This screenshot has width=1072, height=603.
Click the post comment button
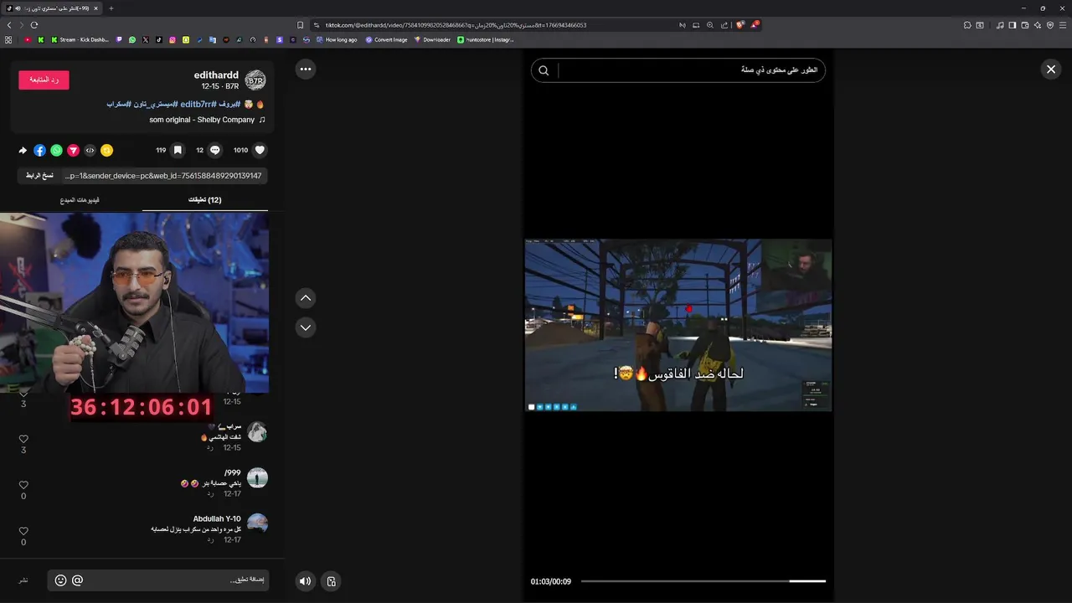coord(23,580)
